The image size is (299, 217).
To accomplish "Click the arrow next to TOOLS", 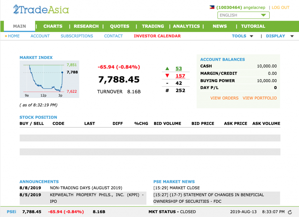I will pos(251,36).
